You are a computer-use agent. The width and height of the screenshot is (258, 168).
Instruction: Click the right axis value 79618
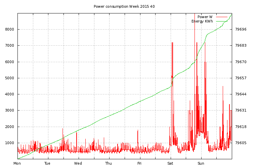[241, 127]
